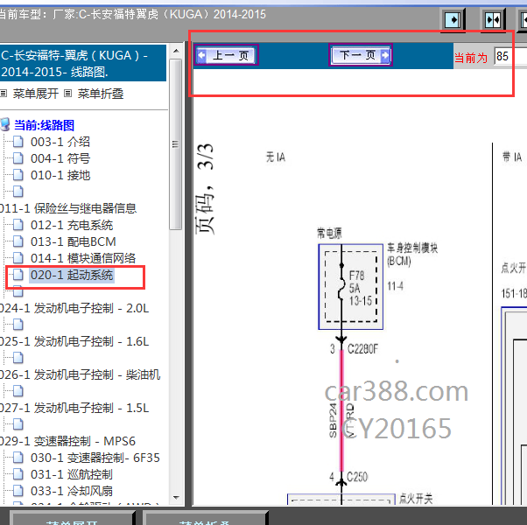Click the 车身控制模块 (BCM) label
The width and height of the screenshot is (527, 525).
pos(412,255)
